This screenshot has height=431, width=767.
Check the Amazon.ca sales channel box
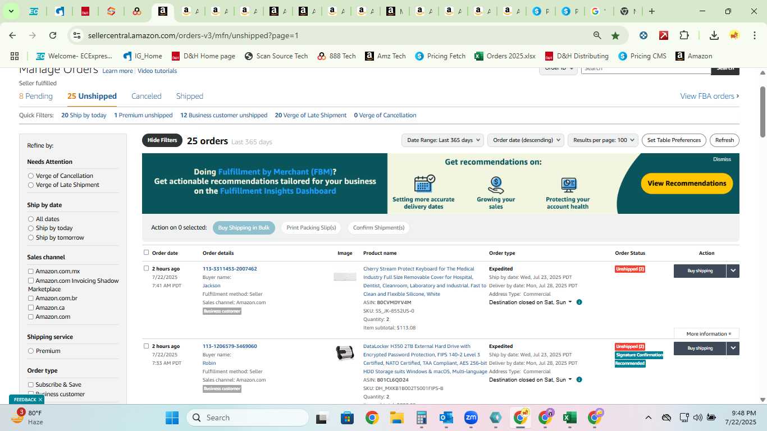pos(31,308)
